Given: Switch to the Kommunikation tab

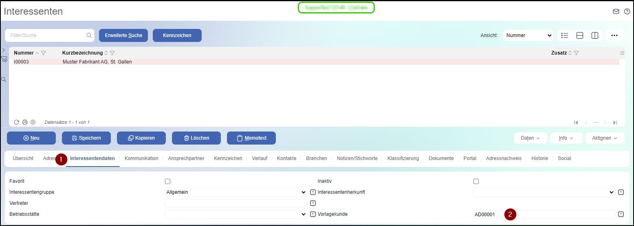Looking at the screenshot, I should 141,158.
